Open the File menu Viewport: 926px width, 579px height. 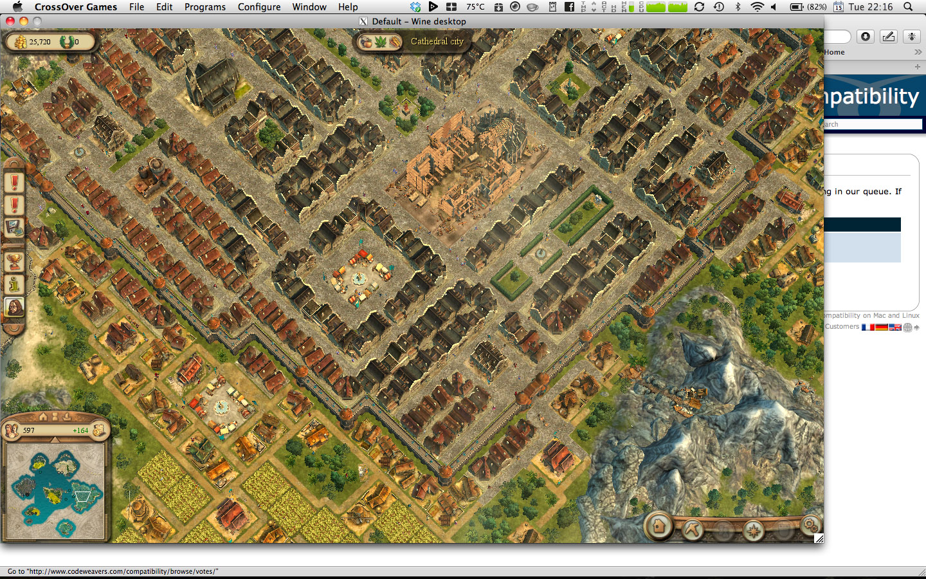pyautogui.click(x=136, y=6)
